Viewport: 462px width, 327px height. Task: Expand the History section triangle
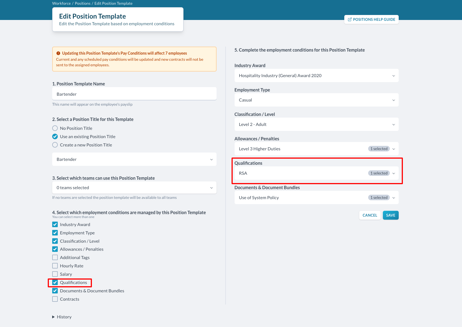pos(54,317)
